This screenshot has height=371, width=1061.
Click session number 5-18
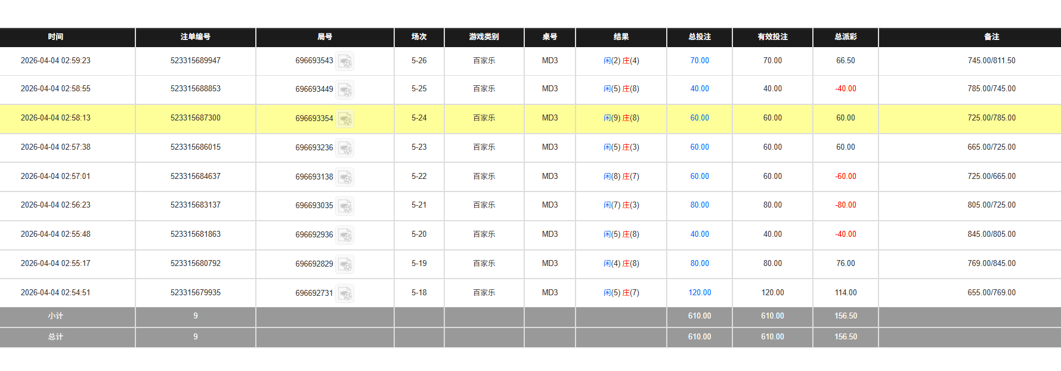419,293
